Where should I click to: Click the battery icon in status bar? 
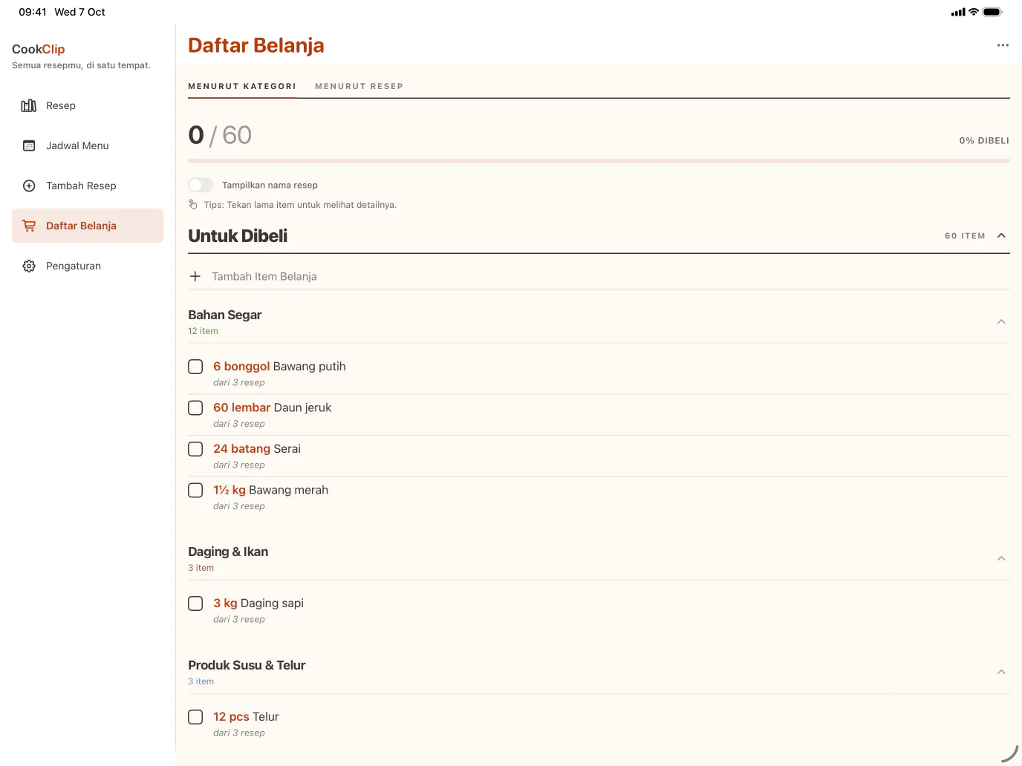click(992, 12)
